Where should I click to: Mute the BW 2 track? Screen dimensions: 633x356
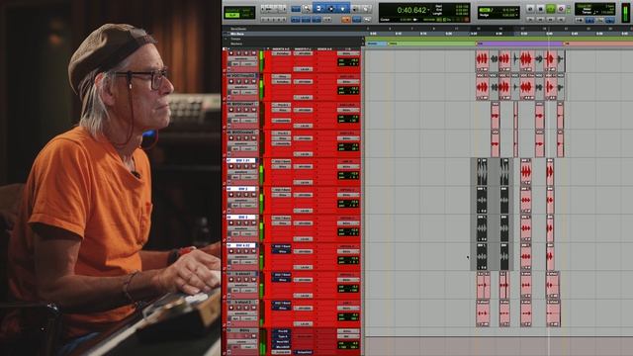[253, 195]
